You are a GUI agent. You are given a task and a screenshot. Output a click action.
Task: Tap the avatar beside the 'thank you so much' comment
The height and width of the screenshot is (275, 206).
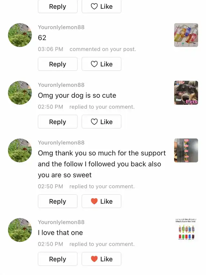20,151
